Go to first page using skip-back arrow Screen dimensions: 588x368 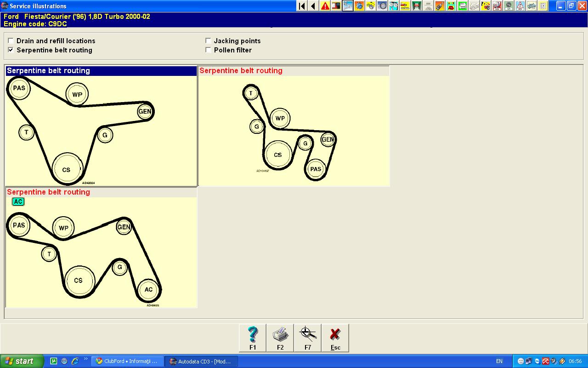coord(302,6)
